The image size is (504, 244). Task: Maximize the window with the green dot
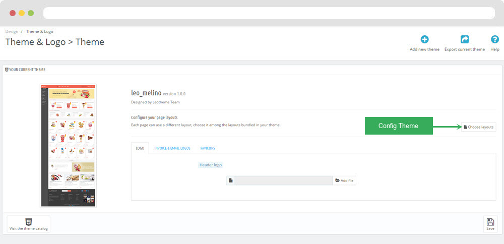click(31, 13)
